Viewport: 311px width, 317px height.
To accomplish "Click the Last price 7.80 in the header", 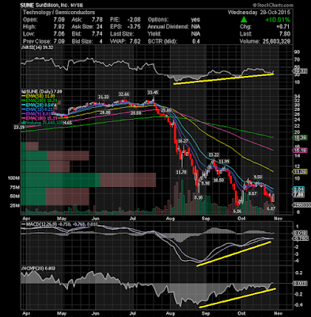I will pyautogui.click(x=284, y=34).
